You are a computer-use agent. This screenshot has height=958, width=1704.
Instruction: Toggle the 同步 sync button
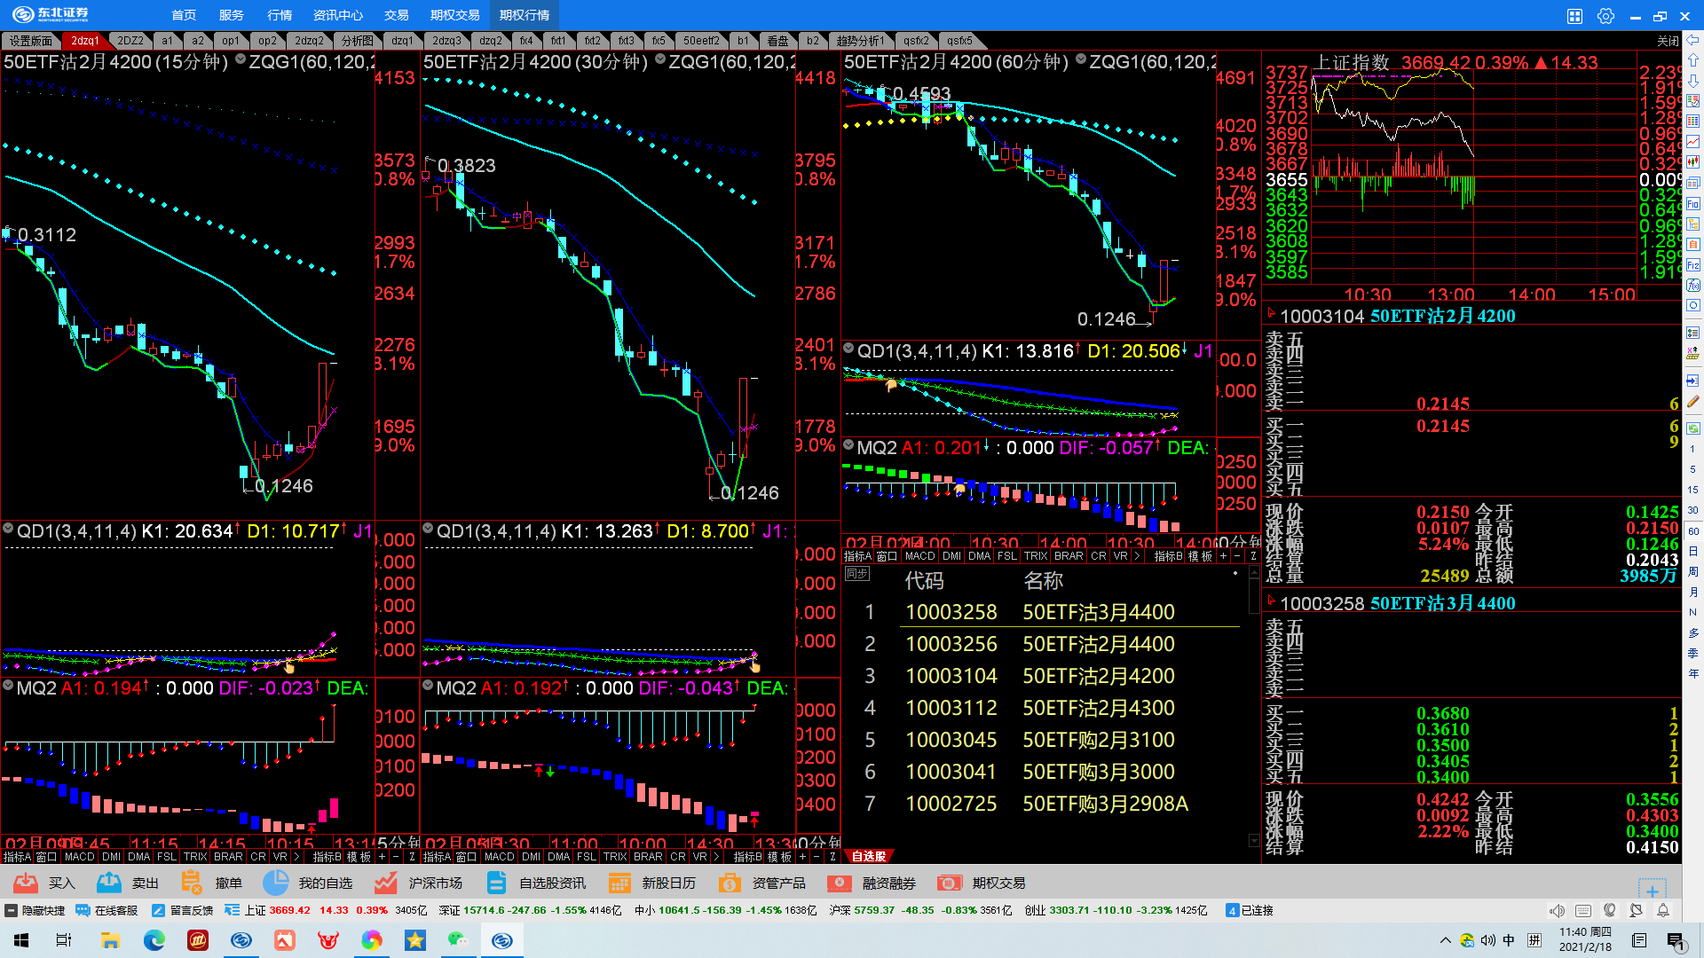point(856,574)
